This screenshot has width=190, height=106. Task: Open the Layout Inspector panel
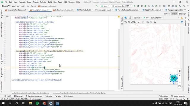[178, 96]
